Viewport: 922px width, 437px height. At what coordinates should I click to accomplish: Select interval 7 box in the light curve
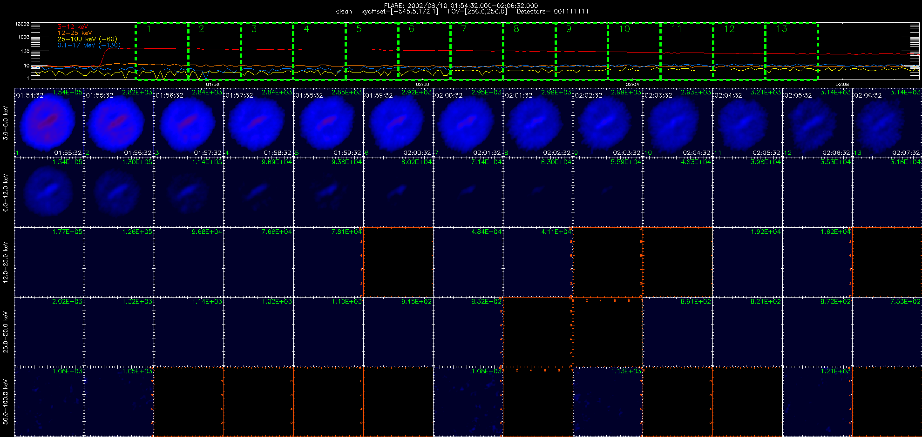point(477,51)
